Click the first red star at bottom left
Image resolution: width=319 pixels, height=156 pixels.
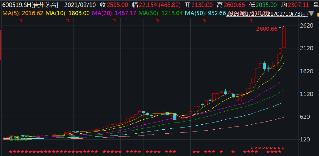11,152
